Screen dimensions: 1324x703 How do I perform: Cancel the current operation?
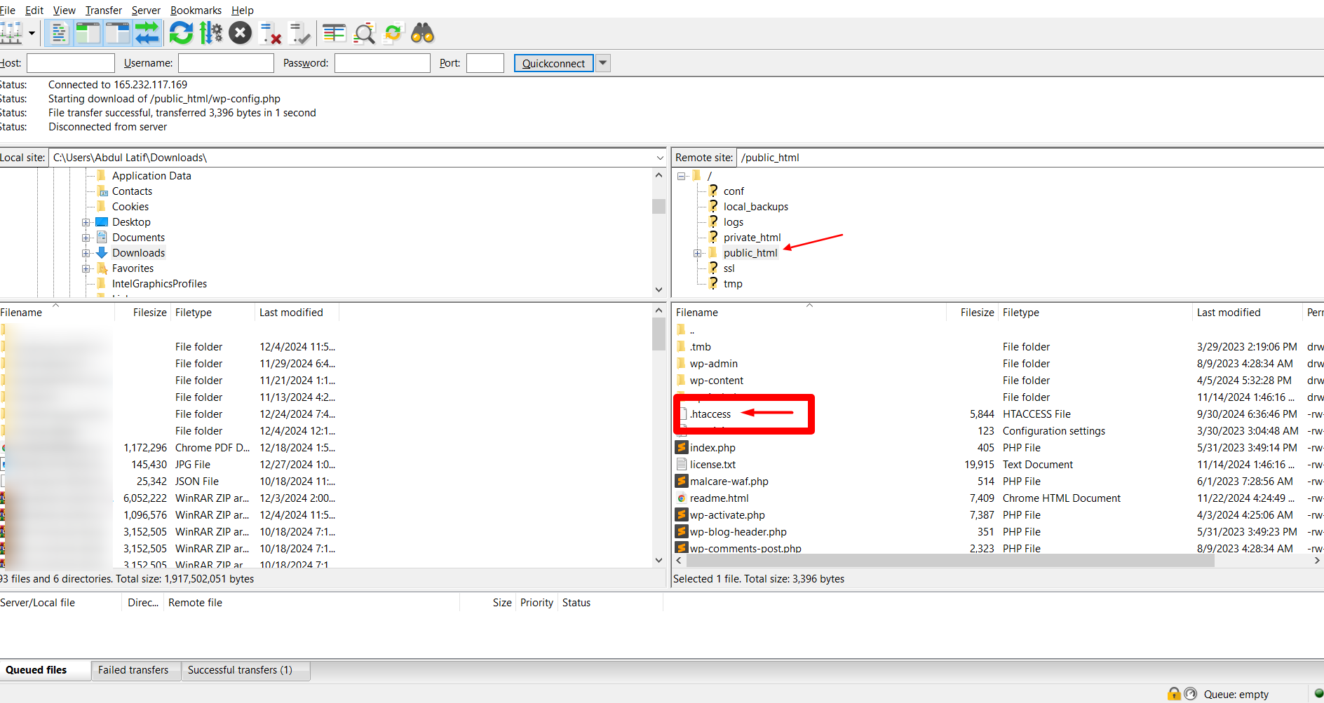241,32
